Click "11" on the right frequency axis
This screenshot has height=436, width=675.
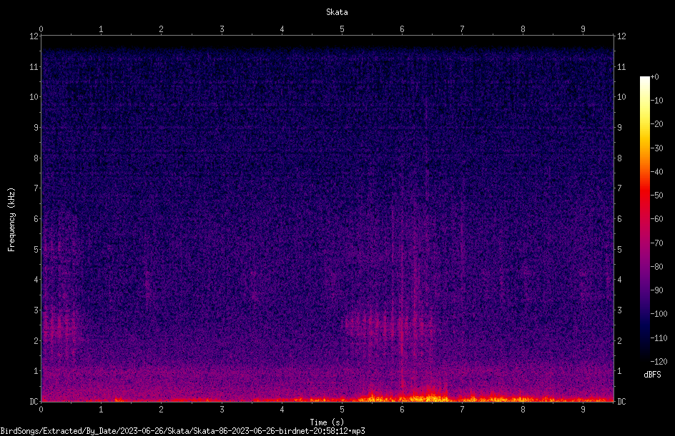click(x=621, y=66)
